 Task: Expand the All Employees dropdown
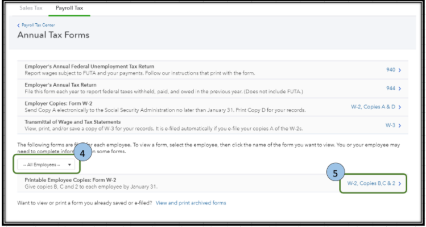click(x=47, y=165)
